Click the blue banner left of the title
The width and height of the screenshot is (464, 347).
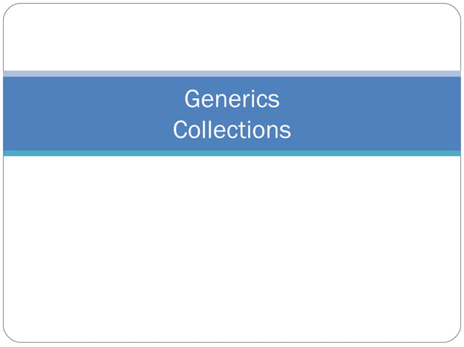89,114
